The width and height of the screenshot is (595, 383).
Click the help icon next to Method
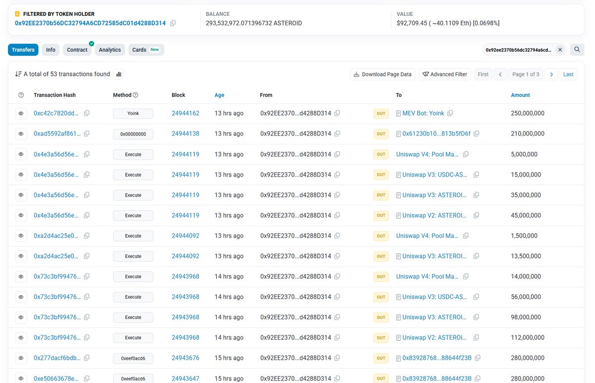[135, 95]
